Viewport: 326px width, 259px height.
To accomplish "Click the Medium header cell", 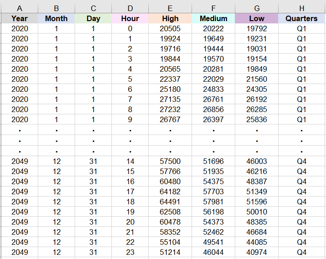I will pyautogui.click(x=213, y=18).
